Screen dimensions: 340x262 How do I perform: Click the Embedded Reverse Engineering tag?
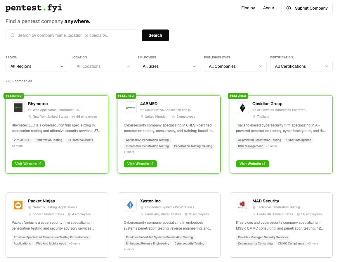(x=148, y=244)
